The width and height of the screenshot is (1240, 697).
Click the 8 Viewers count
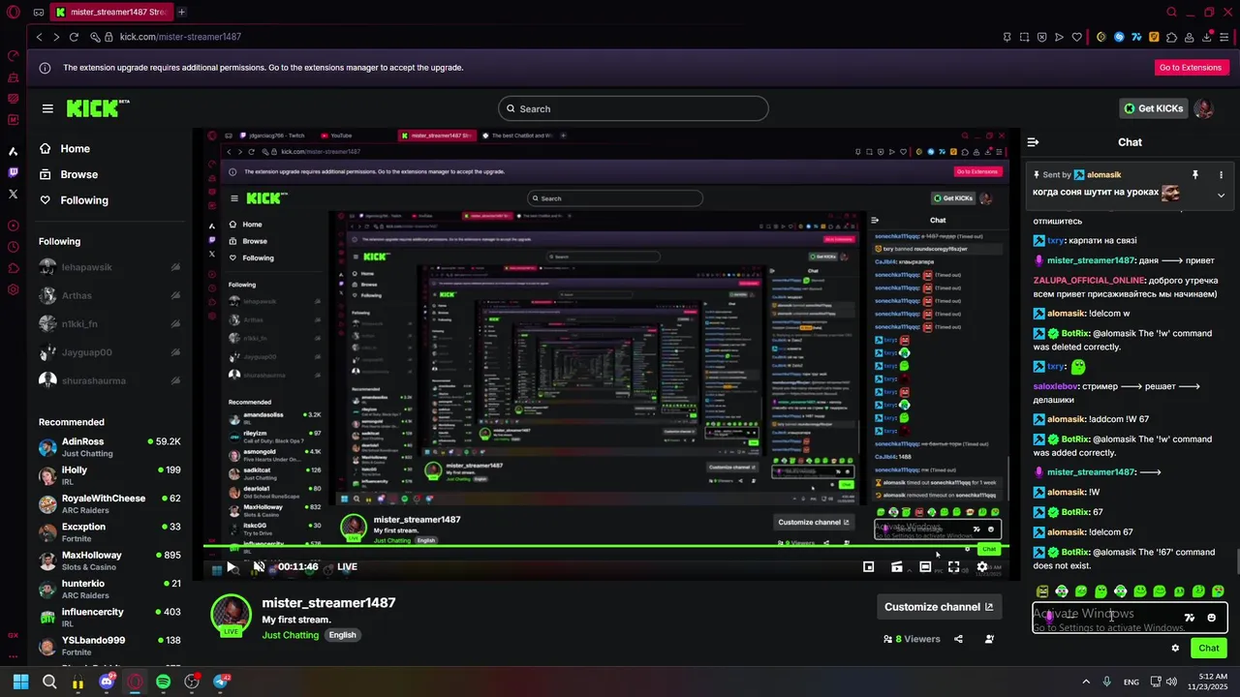click(x=912, y=639)
